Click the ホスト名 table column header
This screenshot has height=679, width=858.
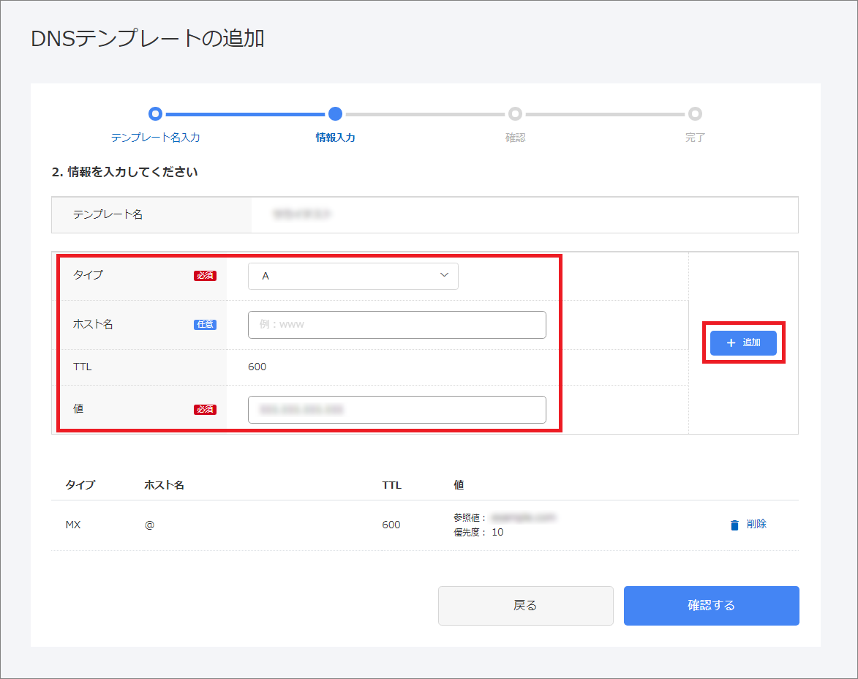tap(164, 484)
